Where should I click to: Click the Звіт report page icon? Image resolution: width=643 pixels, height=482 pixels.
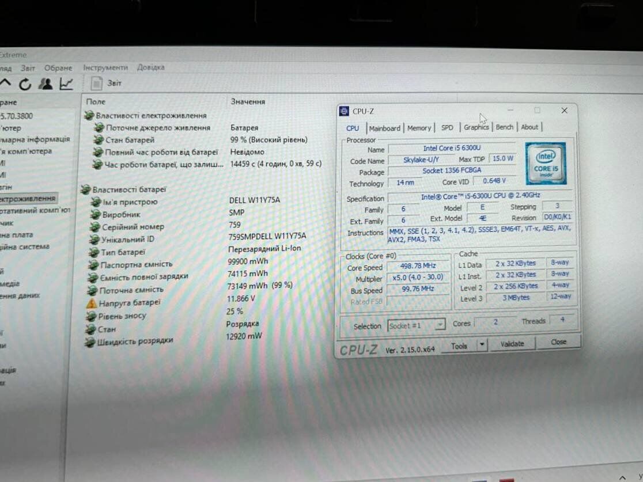click(97, 83)
